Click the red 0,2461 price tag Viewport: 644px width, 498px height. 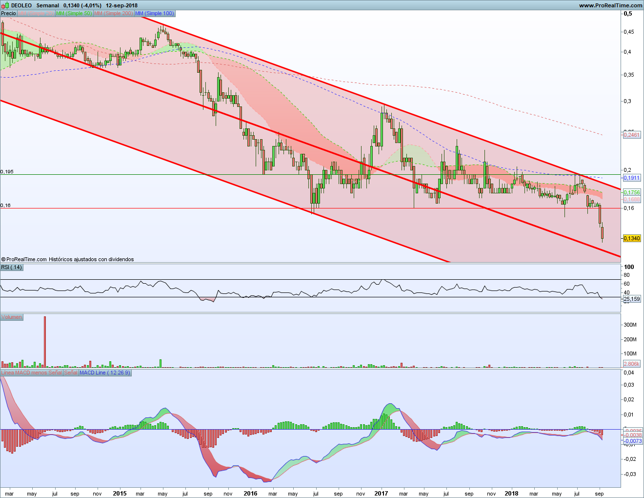(632, 135)
